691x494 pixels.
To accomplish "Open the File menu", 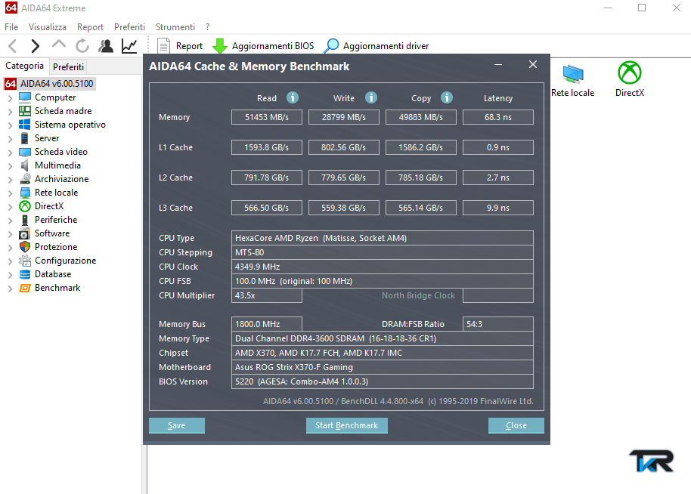I will [x=11, y=27].
